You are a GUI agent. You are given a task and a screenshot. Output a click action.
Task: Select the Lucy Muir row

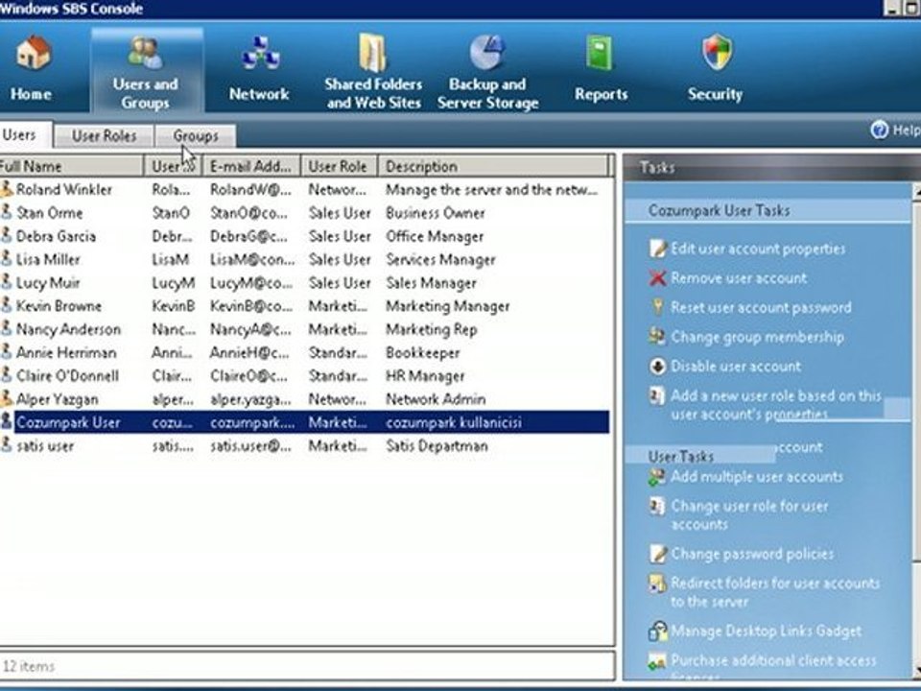coord(304,282)
